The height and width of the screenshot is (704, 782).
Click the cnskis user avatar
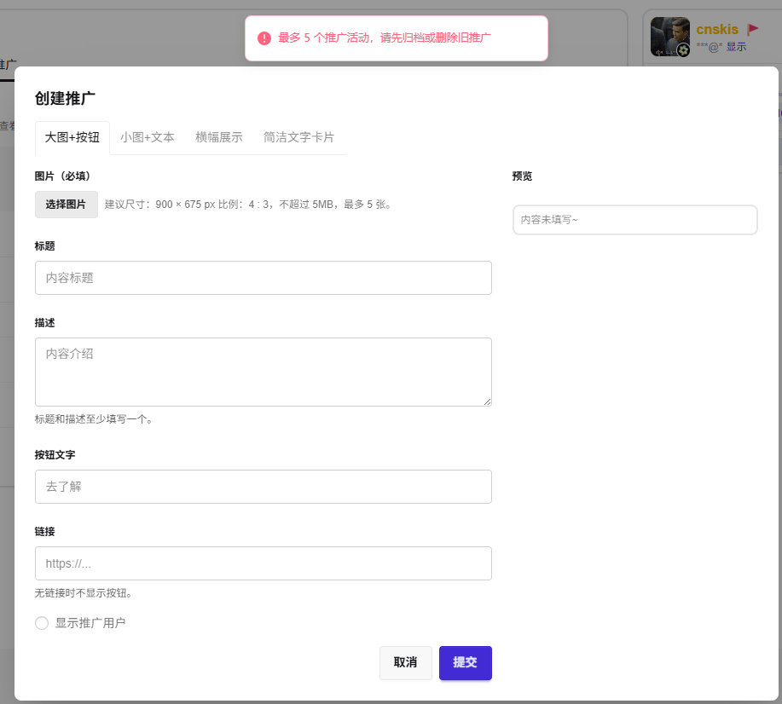point(669,37)
